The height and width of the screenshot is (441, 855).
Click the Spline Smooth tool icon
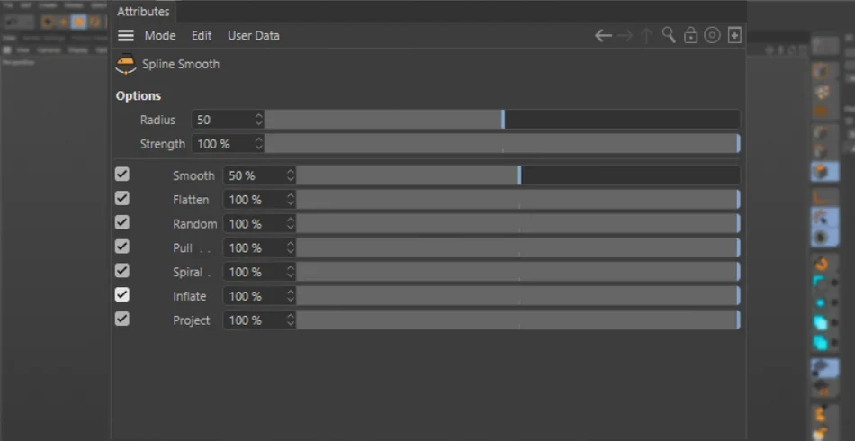[x=126, y=64]
